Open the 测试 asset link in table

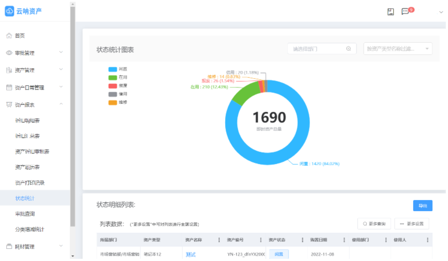[190, 254]
